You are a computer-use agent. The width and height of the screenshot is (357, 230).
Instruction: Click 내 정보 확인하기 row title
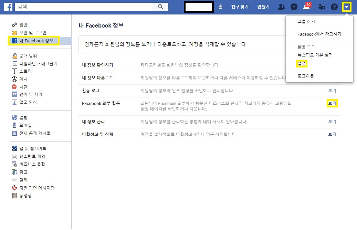[97, 65]
